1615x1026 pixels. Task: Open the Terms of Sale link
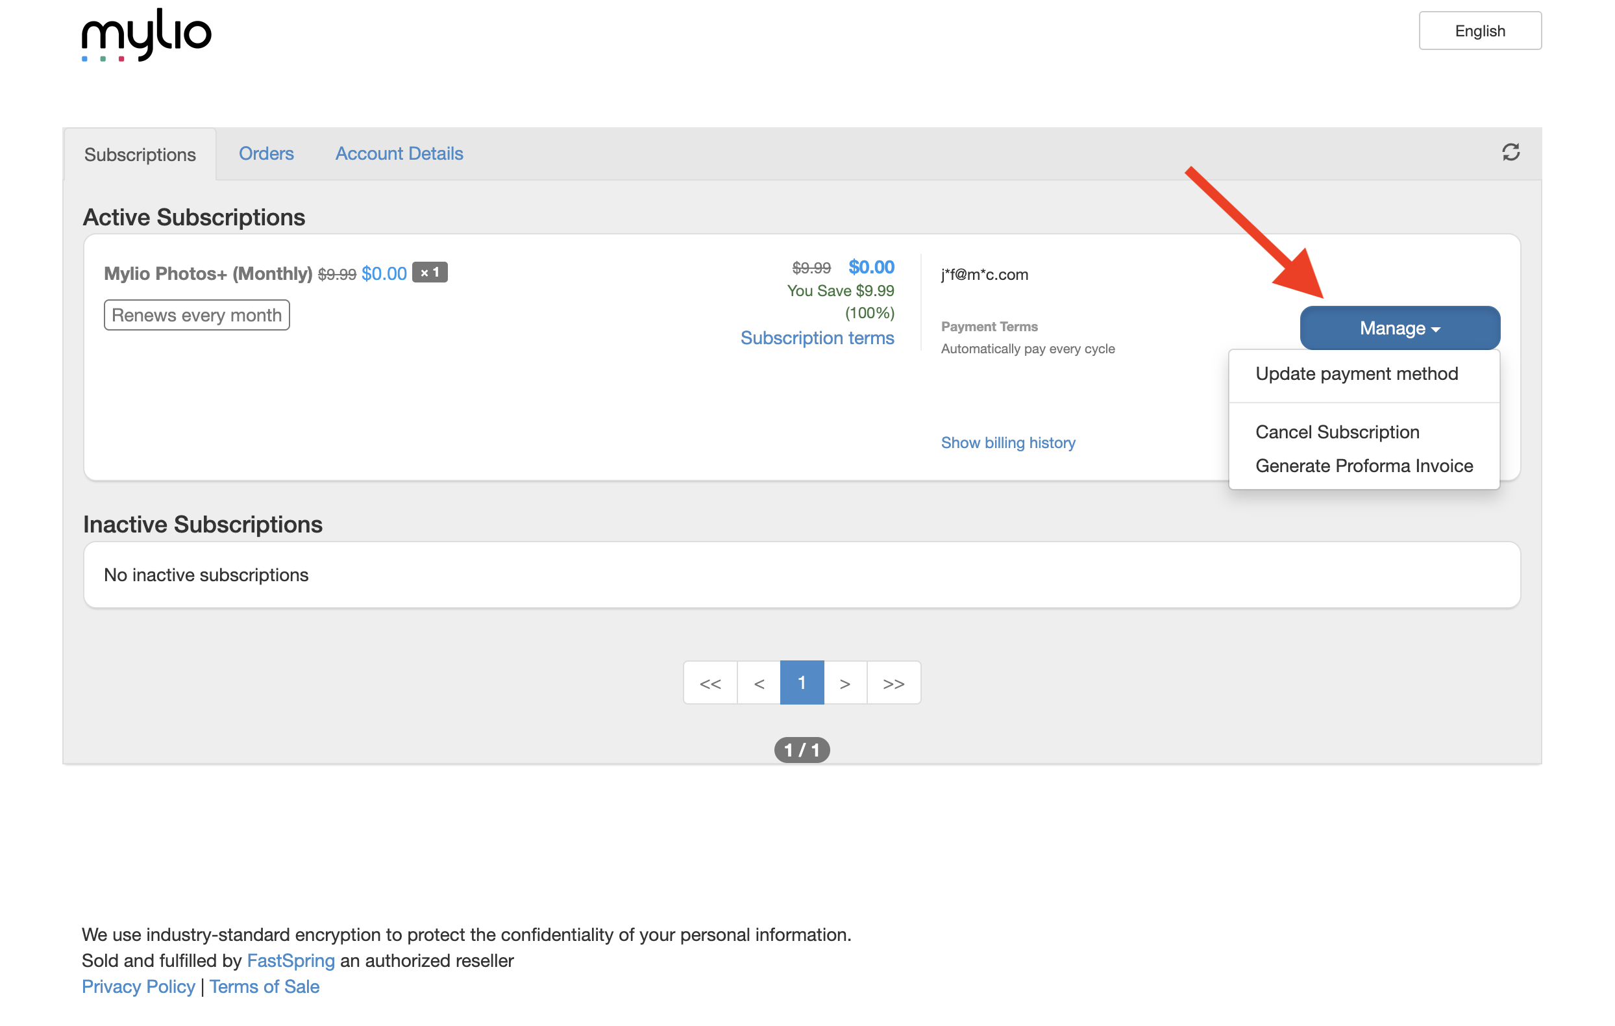(264, 987)
